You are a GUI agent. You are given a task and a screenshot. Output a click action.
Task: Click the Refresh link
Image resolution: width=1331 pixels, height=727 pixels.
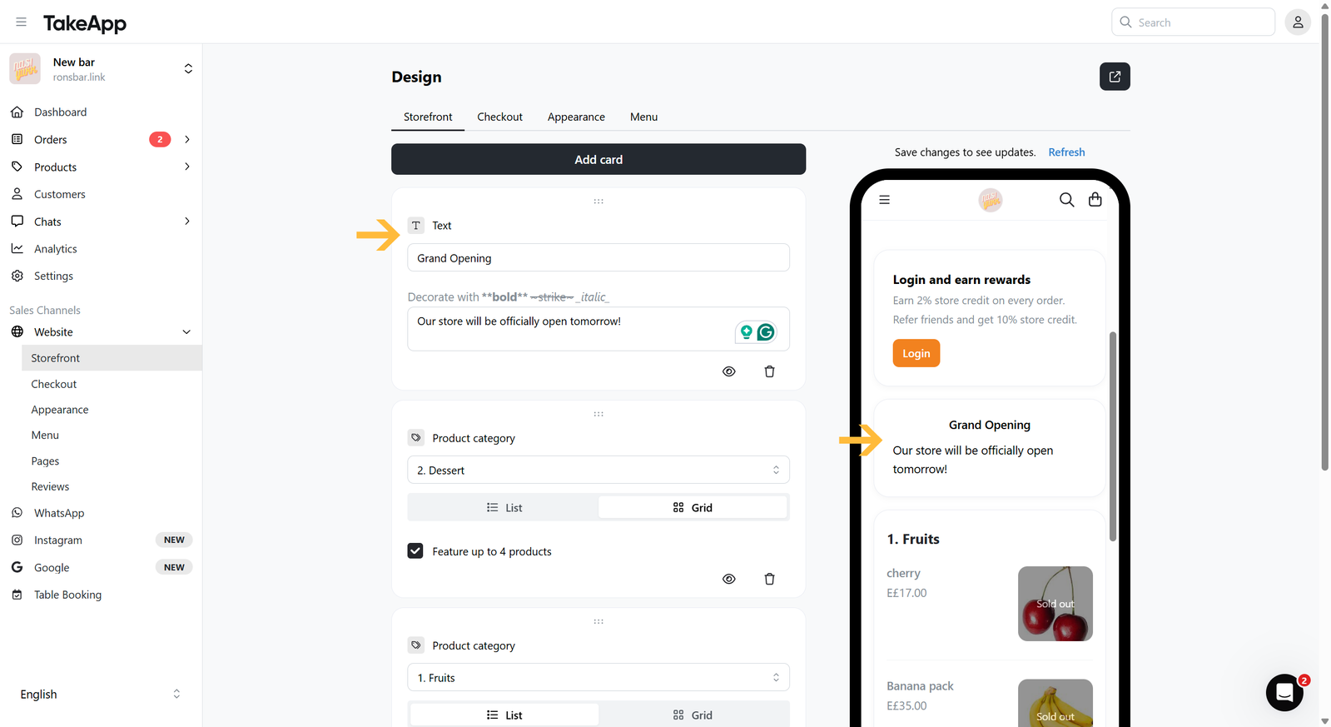(1066, 152)
